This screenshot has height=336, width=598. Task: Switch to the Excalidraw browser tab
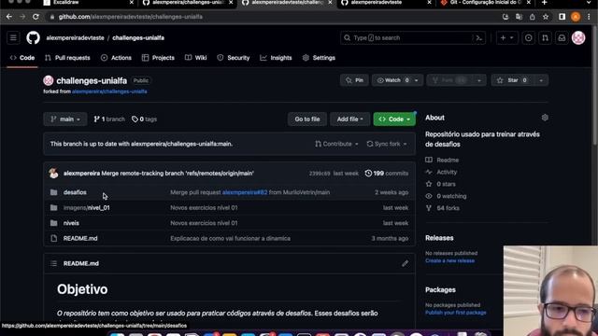point(89,3)
